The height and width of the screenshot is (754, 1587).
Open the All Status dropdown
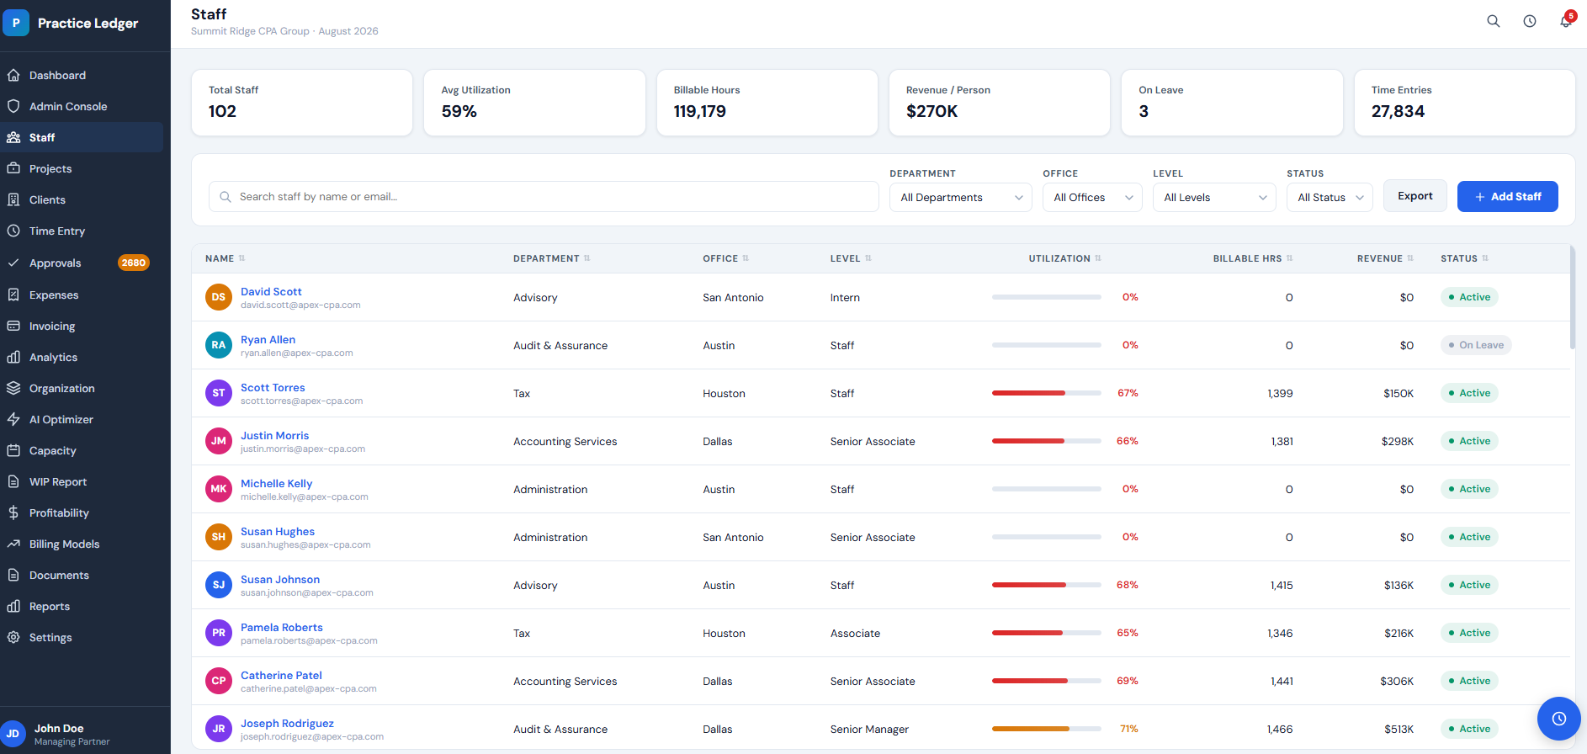[x=1330, y=198]
